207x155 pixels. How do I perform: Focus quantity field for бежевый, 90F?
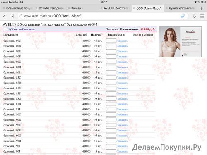[x=111, y=130]
